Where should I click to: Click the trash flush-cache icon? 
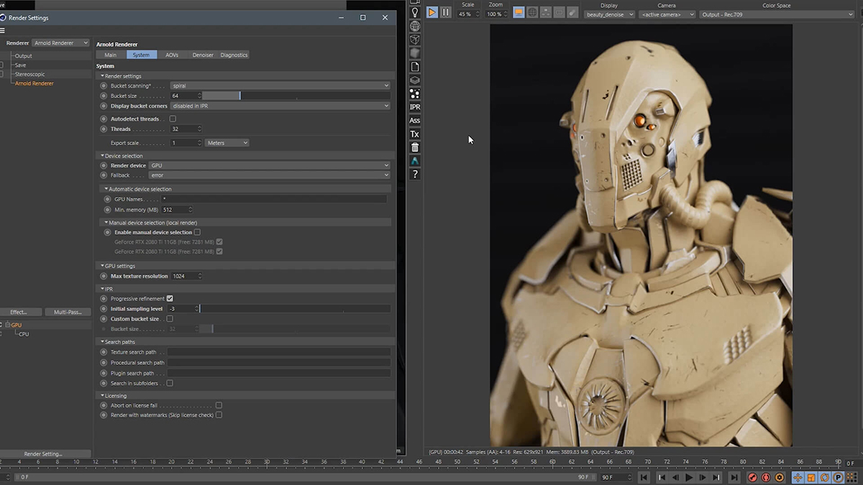click(x=415, y=147)
